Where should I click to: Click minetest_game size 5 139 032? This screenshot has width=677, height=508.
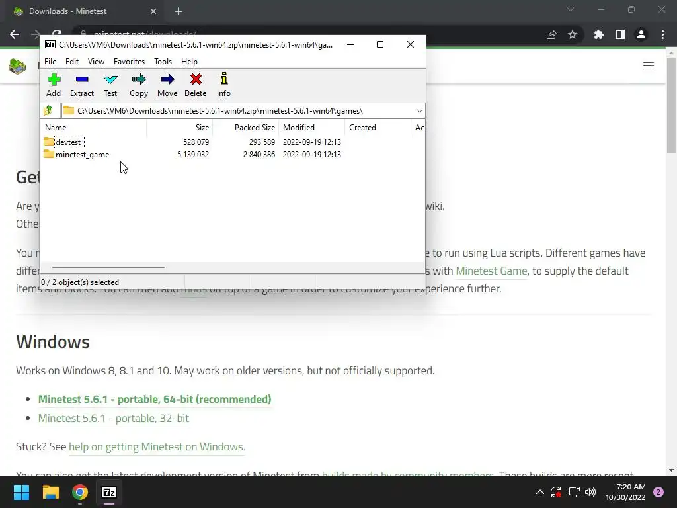point(193,155)
